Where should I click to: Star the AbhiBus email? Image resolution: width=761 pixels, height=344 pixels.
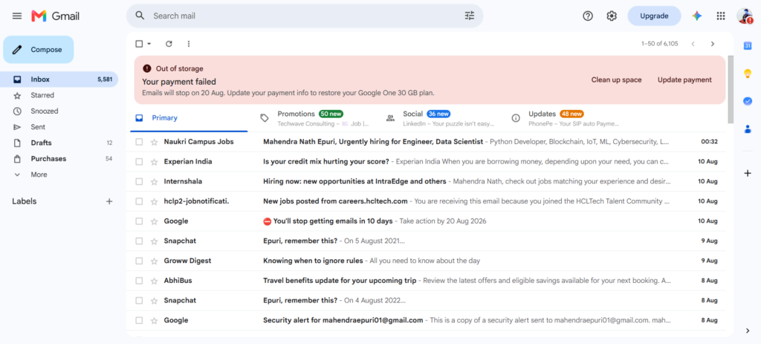click(155, 281)
